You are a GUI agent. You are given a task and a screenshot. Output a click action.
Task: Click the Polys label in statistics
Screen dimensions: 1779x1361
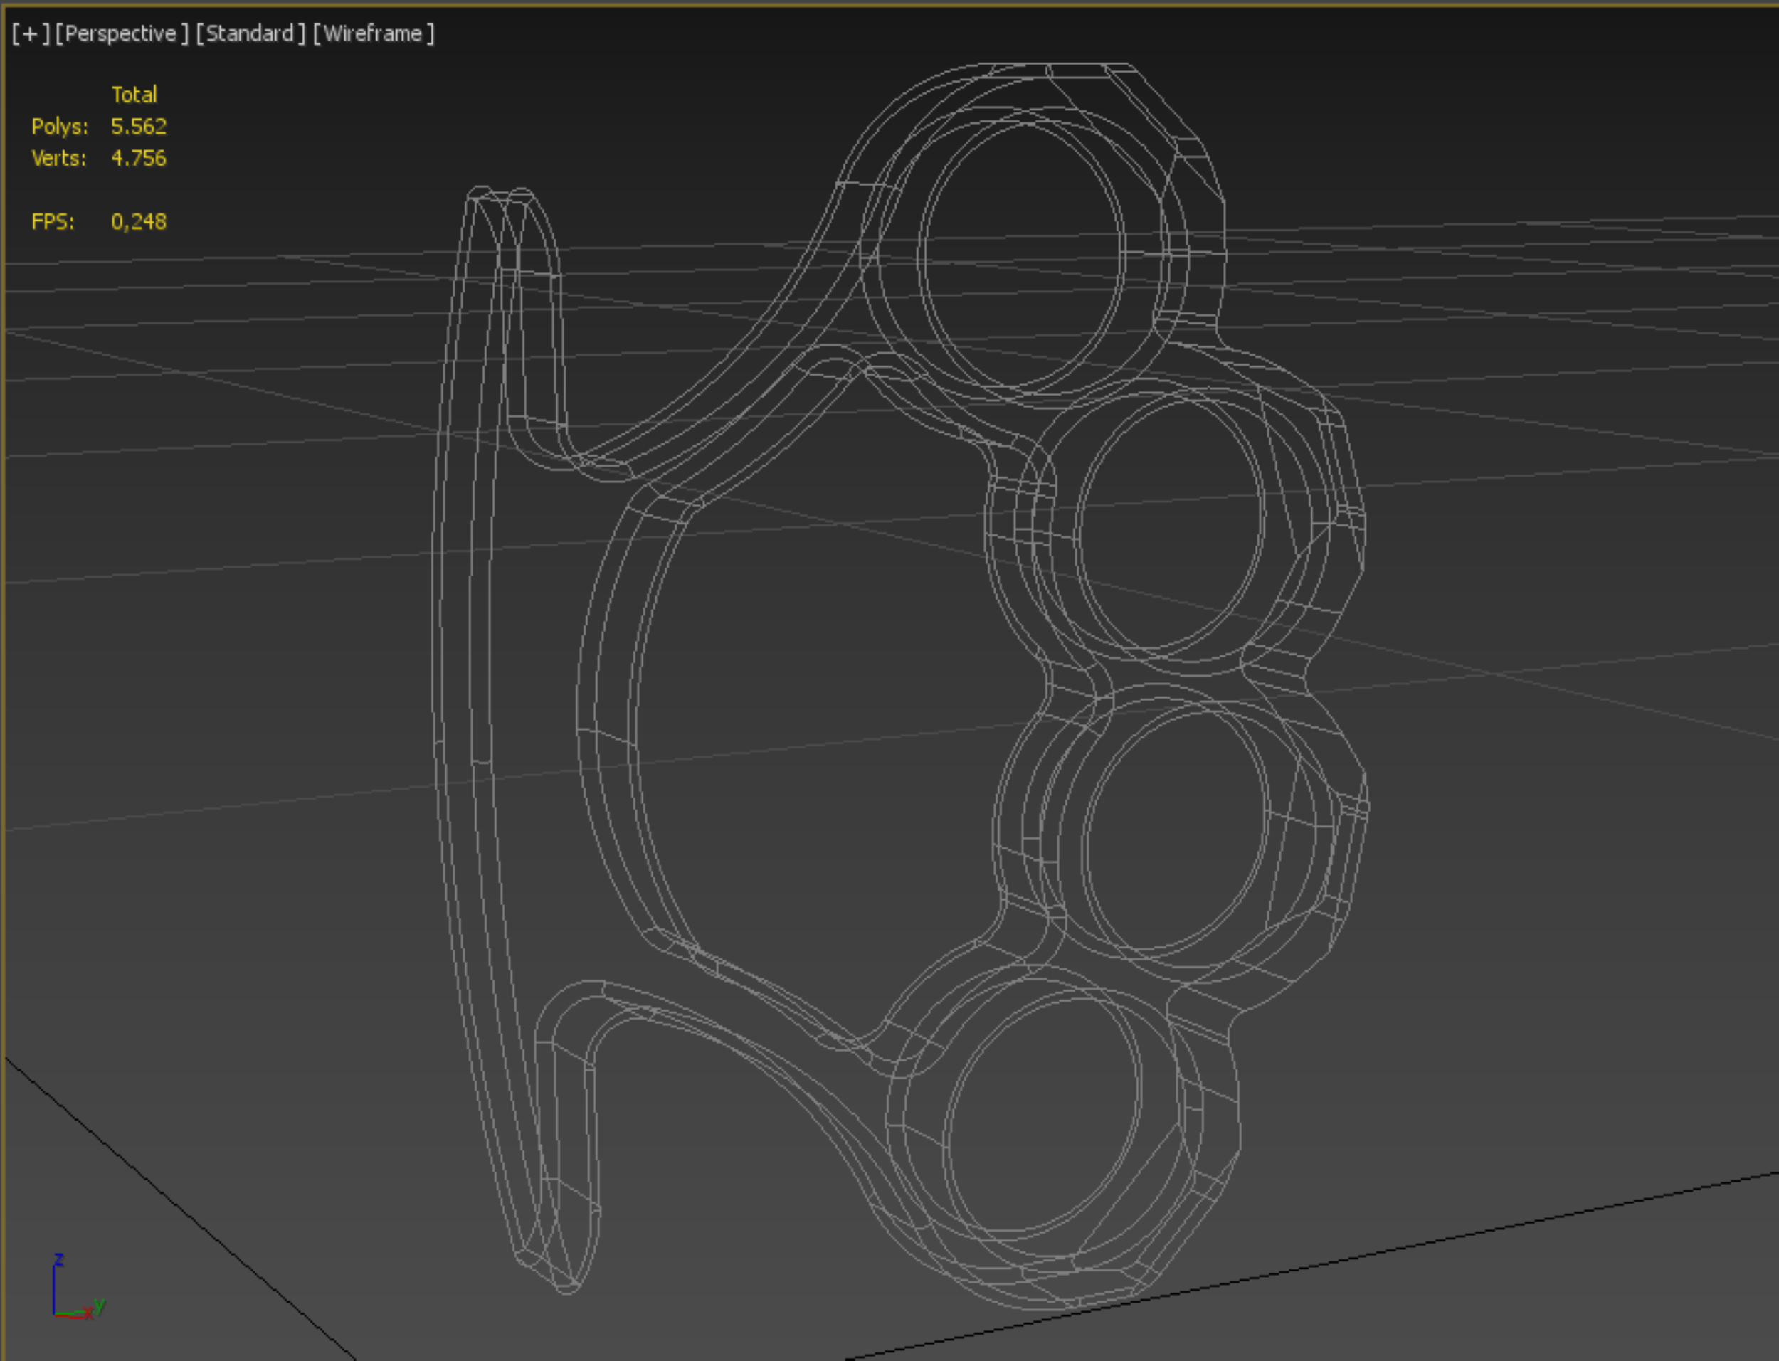coord(59,127)
